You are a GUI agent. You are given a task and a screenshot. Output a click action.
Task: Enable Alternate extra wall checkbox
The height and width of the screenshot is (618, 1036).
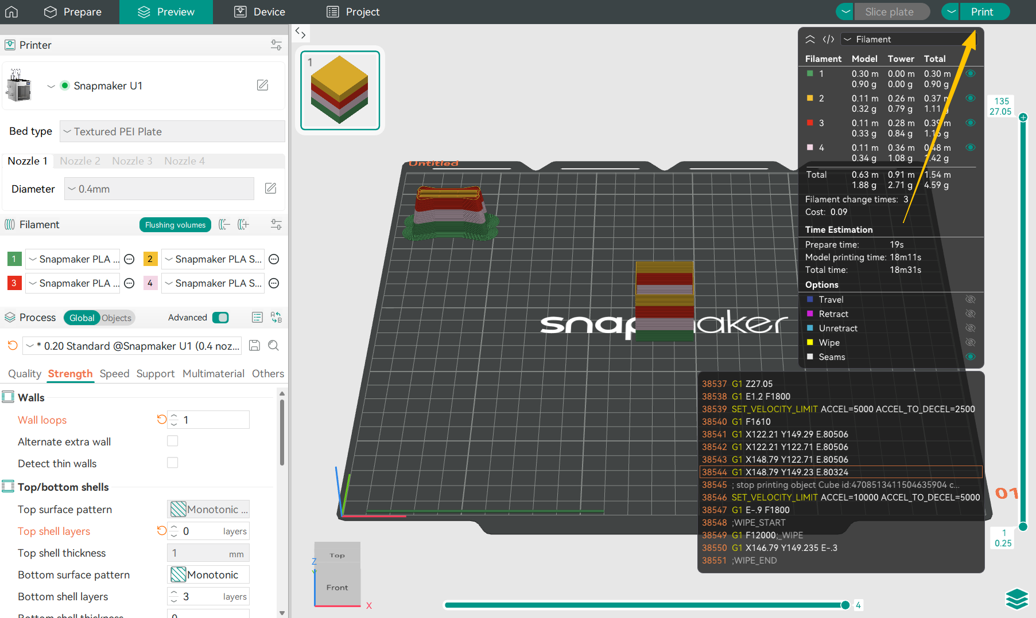tap(172, 441)
